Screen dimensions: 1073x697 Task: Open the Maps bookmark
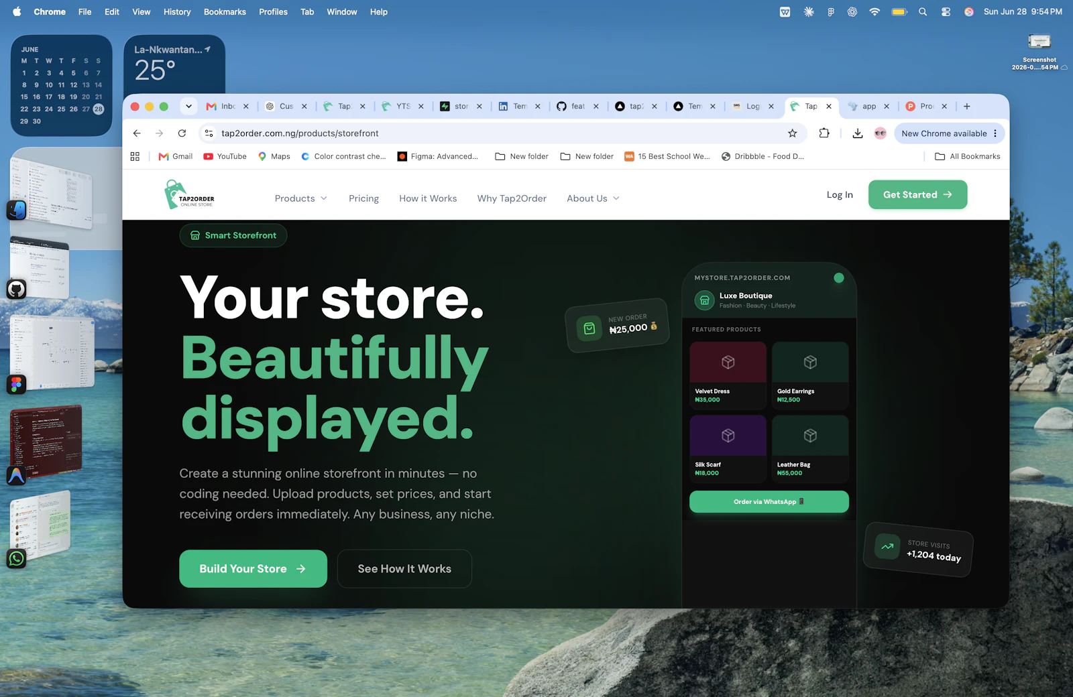click(274, 156)
